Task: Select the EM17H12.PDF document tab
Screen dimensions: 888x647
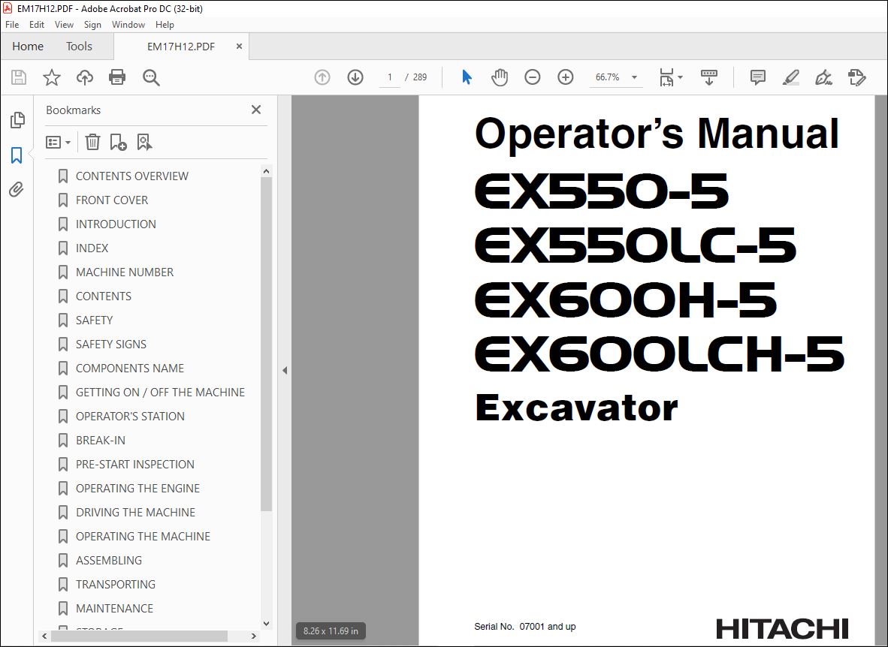Action: [x=180, y=47]
